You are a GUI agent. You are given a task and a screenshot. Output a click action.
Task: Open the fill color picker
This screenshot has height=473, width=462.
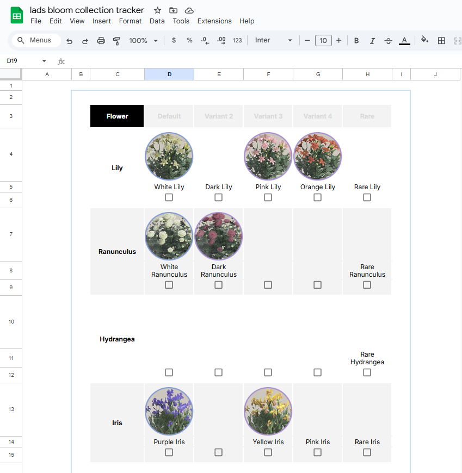click(x=424, y=40)
